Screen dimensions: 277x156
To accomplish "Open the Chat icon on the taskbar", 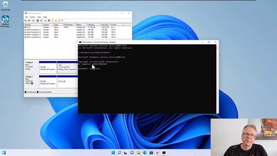I will (132, 153).
